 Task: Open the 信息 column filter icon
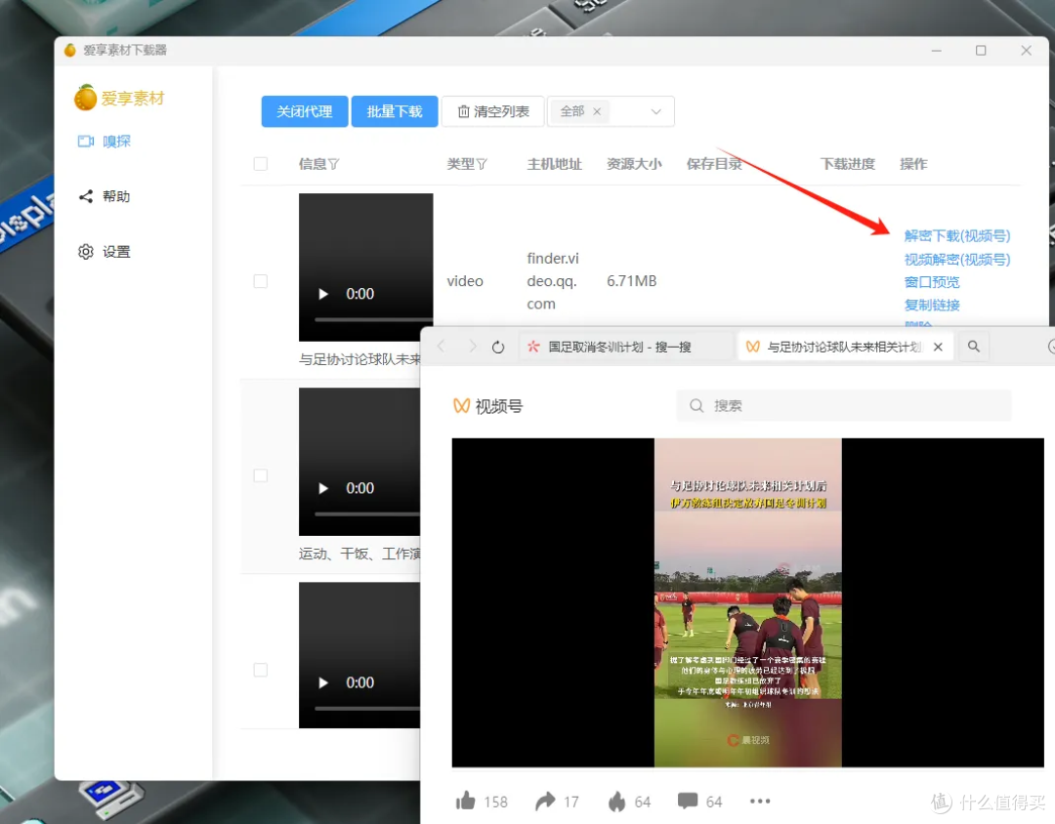(x=334, y=164)
